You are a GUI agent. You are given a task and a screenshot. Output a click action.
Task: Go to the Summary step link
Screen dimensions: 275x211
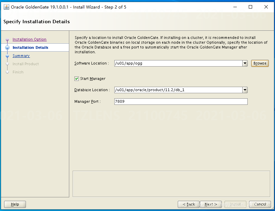click(21, 56)
